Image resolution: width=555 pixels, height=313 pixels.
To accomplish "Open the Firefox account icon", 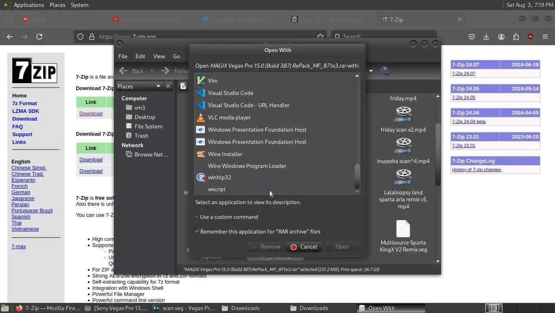I will tap(501, 37).
